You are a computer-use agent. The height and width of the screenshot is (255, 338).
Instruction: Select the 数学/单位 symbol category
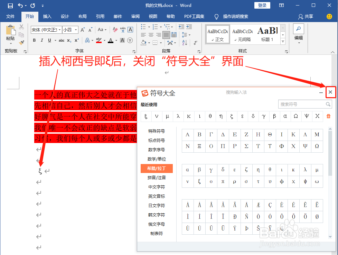click(157, 159)
